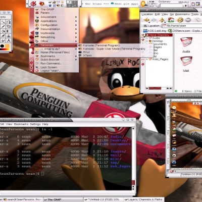Viewport: 202px width, 202px height.
Task: Switch to Layers, Channels & Paths taskbar button
Action: pyautogui.click(x=144, y=199)
